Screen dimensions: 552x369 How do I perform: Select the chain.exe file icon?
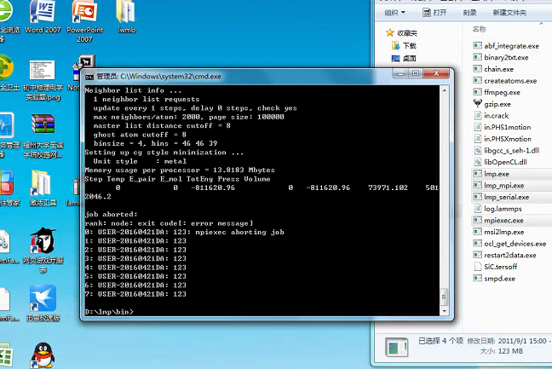pyautogui.click(x=477, y=69)
